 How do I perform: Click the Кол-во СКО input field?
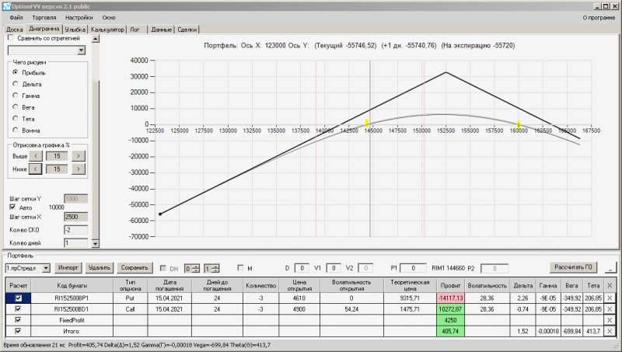[x=75, y=230]
